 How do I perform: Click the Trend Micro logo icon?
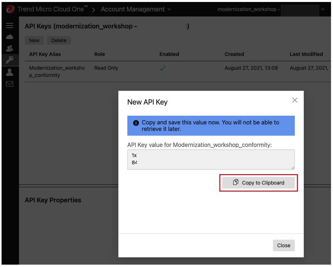pyautogui.click(x=10, y=9)
